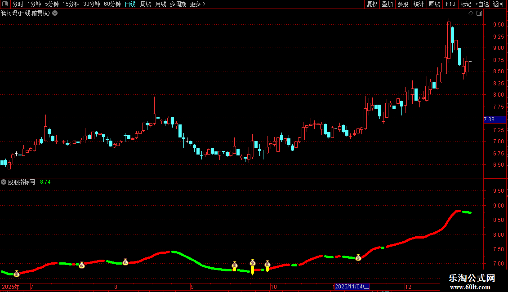This screenshot has width=508, height=292.
Task: Click the money bag signal in mid November
Action: [x=358, y=257]
